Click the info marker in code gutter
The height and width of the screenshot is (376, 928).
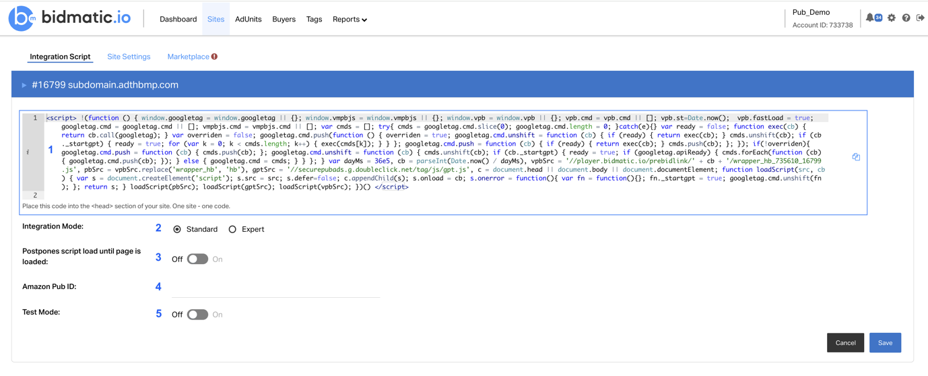pos(28,152)
